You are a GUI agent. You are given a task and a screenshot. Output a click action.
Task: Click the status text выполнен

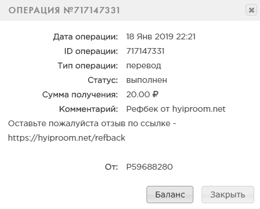pyautogui.click(x=147, y=80)
